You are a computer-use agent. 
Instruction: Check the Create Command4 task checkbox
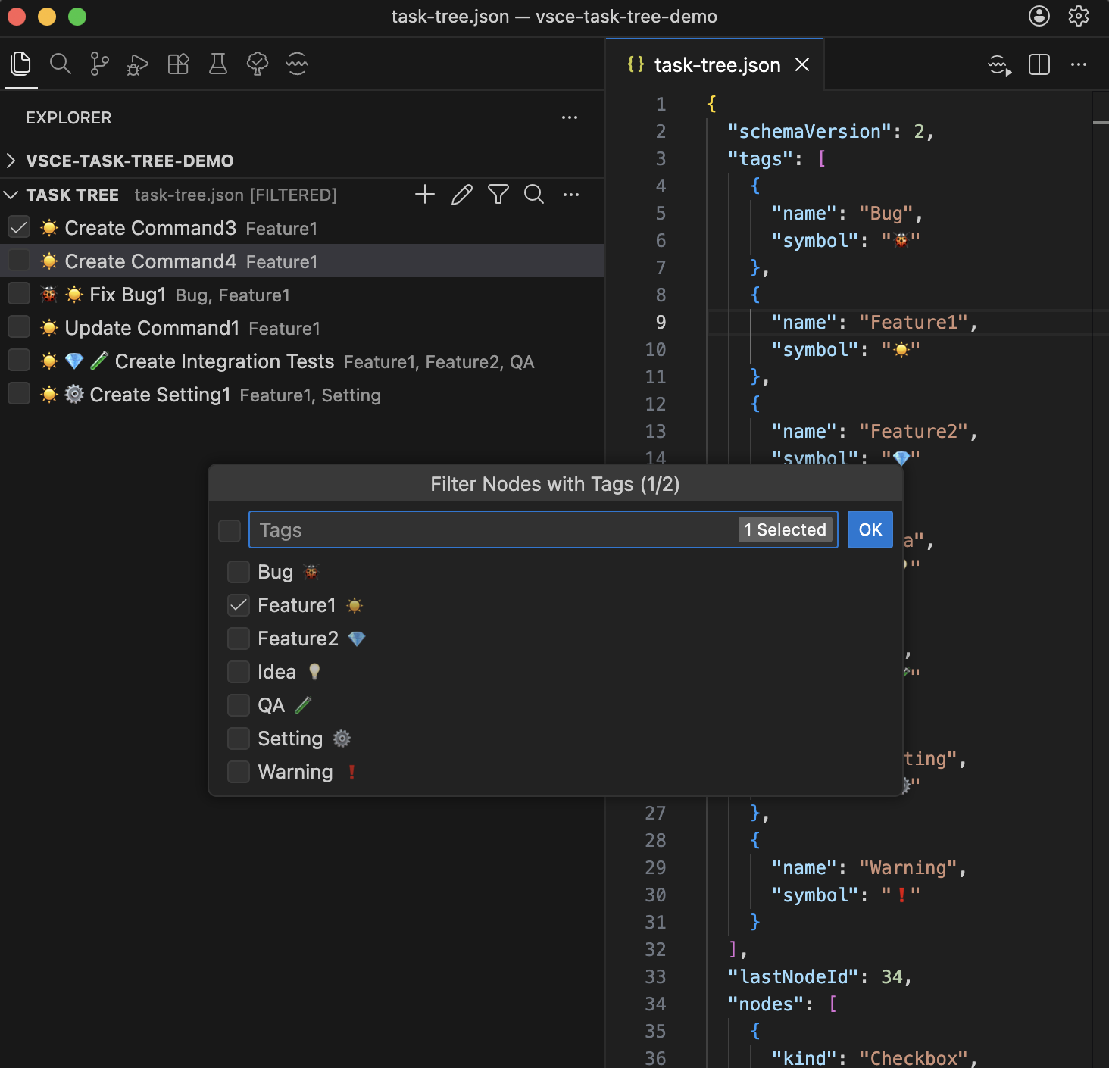[18, 260]
